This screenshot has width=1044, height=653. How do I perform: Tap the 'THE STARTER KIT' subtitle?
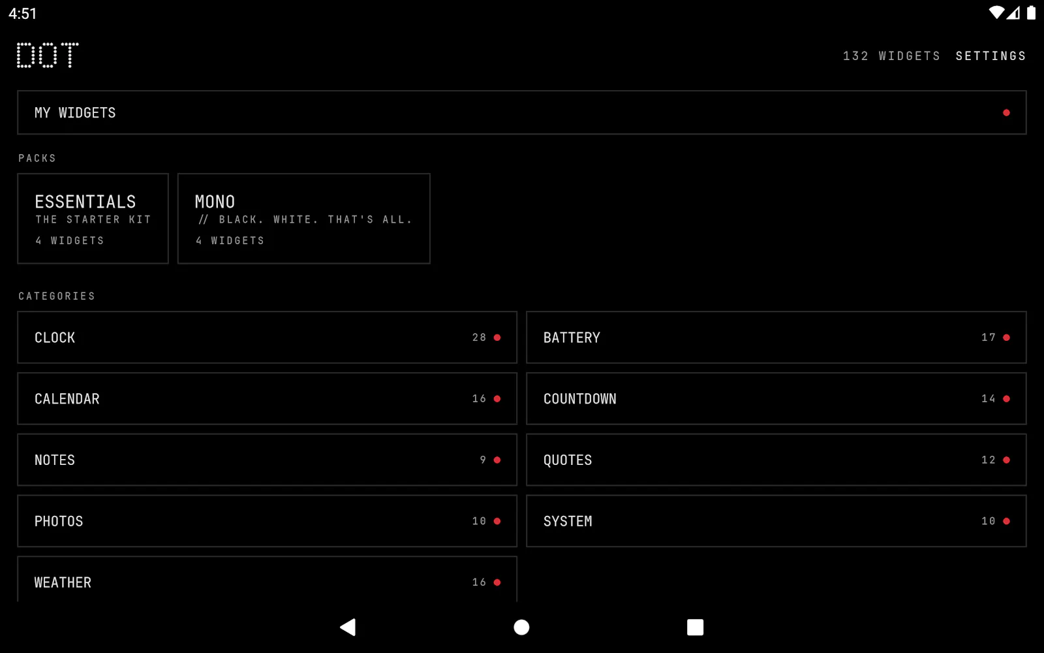[x=93, y=220]
